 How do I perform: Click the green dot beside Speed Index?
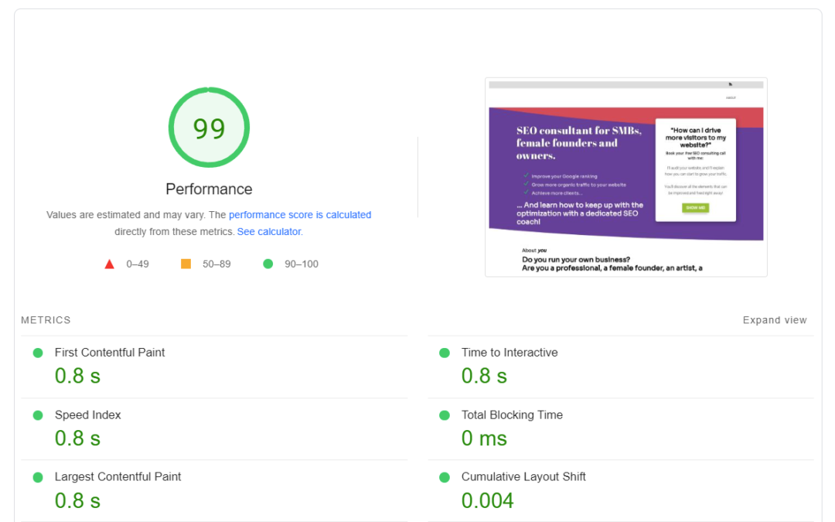click(x=37, y=415)
